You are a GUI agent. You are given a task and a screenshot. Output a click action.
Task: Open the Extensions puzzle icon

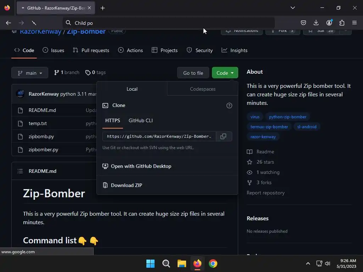342,23
